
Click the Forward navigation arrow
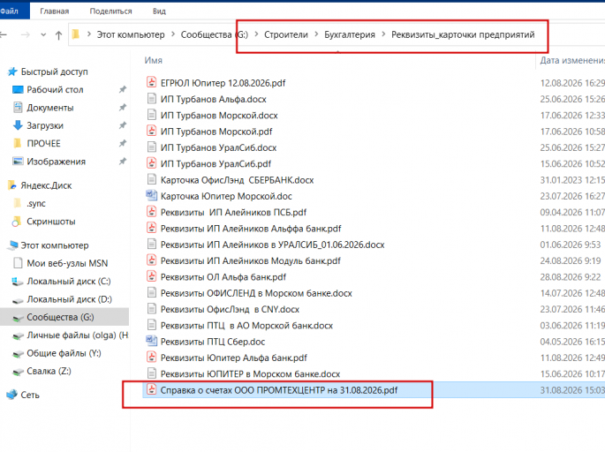[x=25, y=35]
